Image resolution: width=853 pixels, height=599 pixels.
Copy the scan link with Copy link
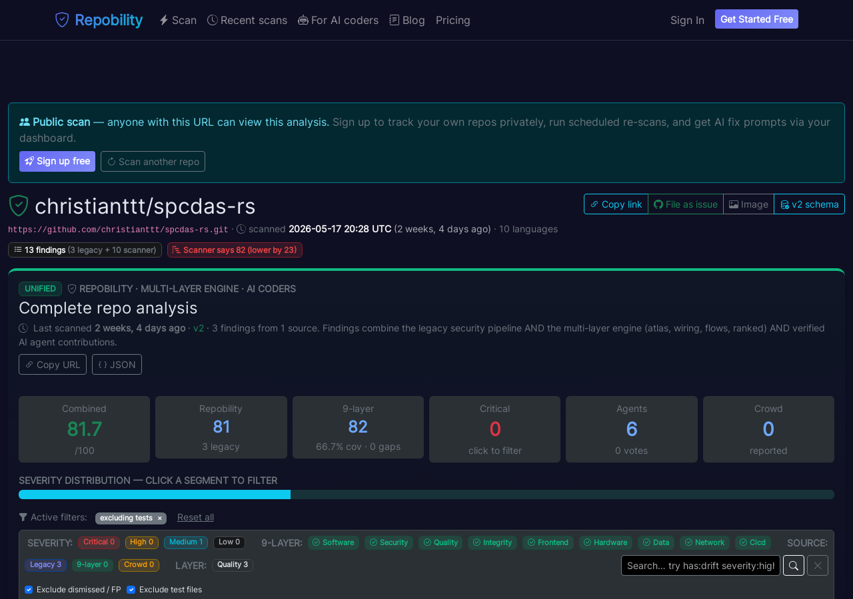616,204
